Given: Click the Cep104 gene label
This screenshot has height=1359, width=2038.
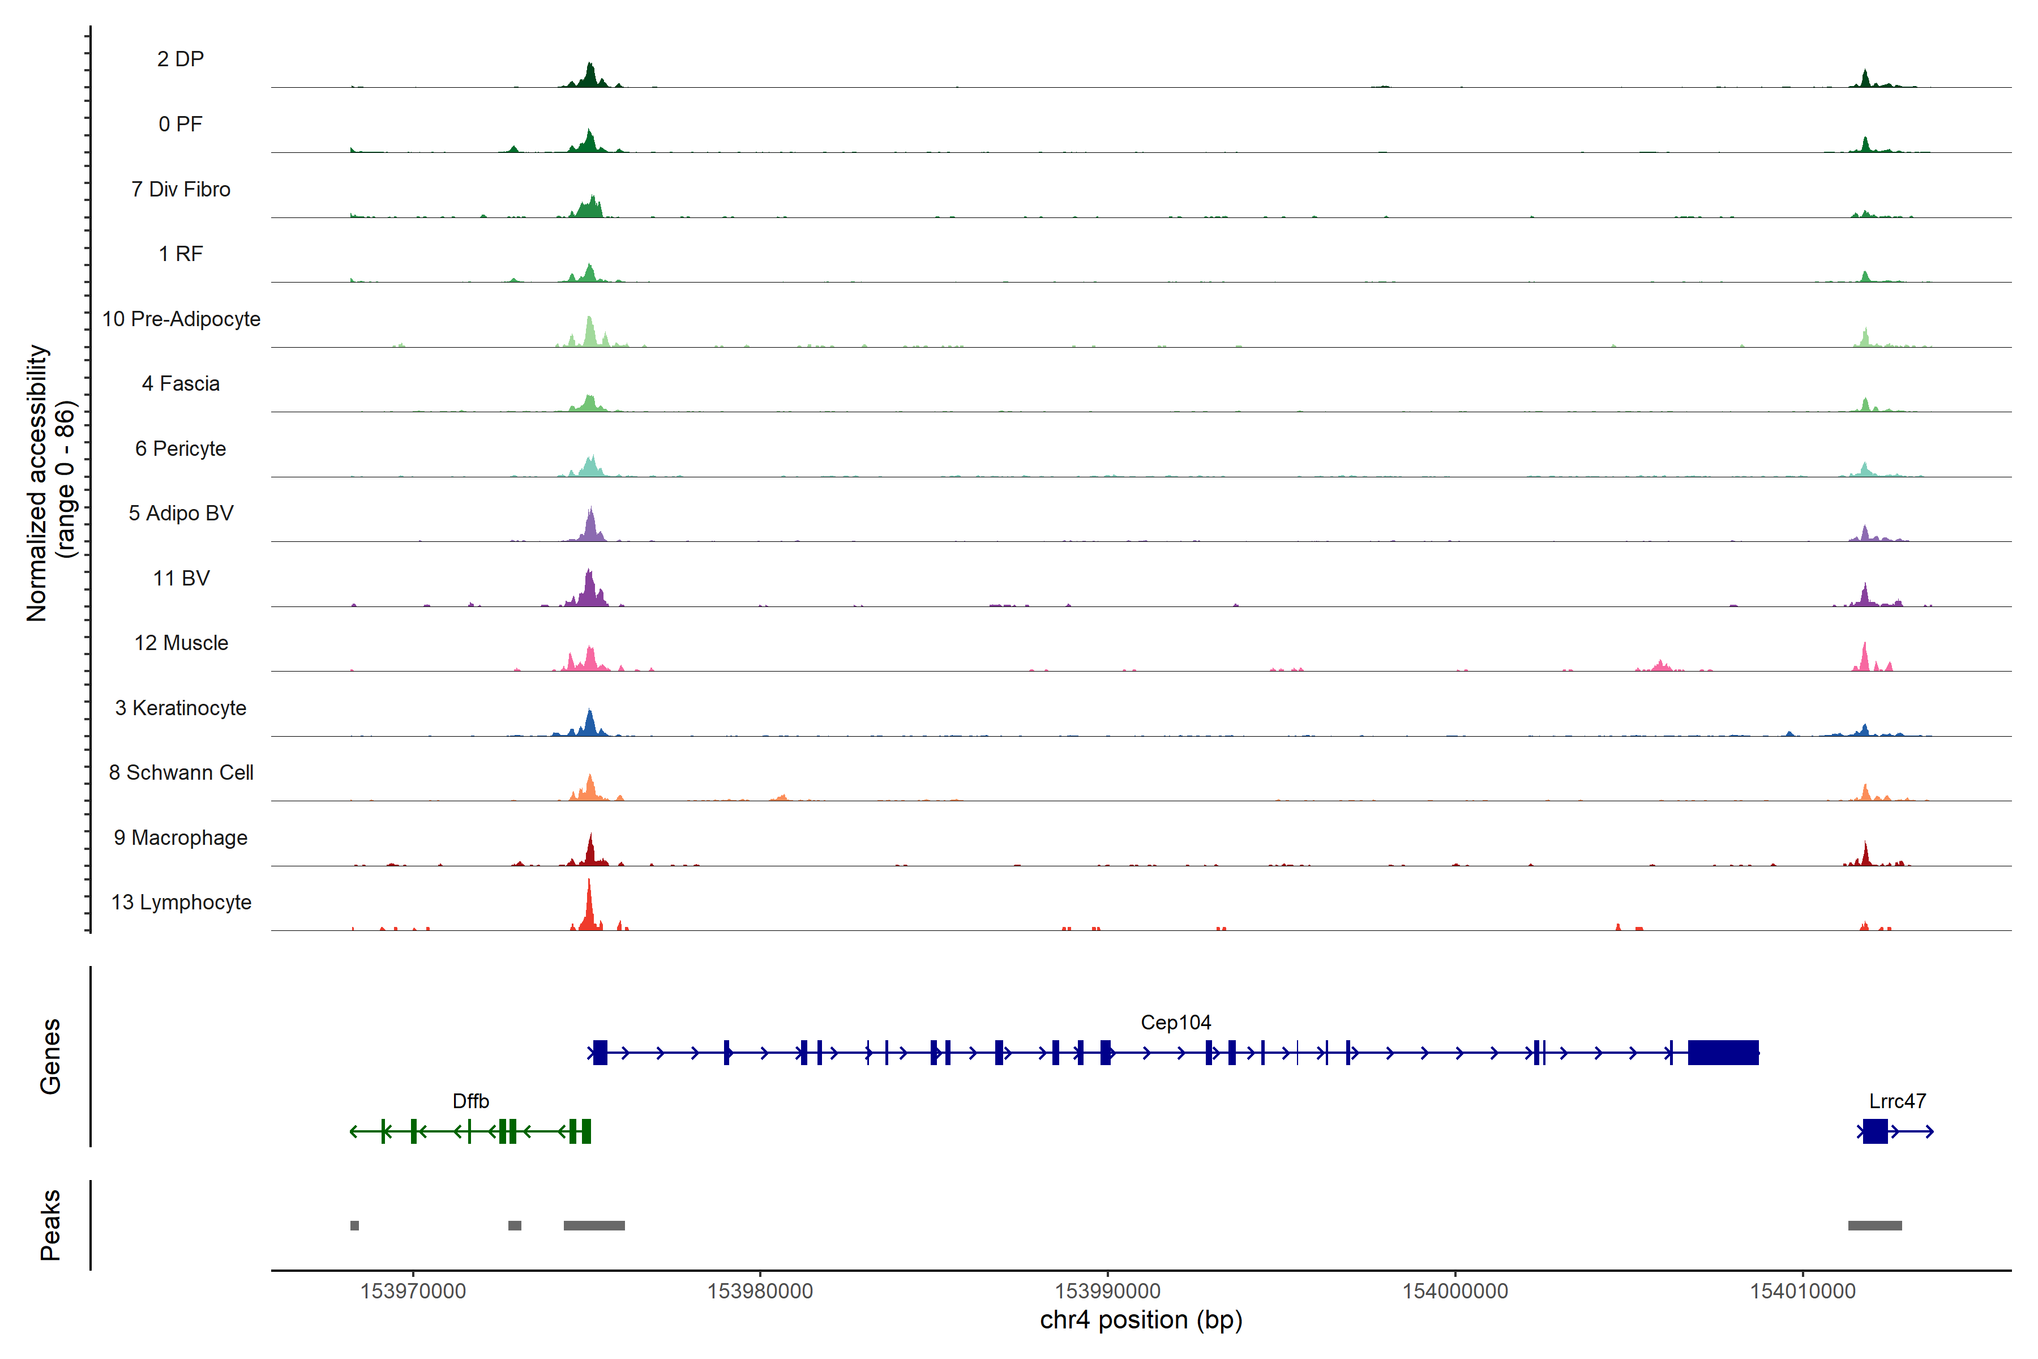Looking at the screenshot, I should [1175, 1022].
